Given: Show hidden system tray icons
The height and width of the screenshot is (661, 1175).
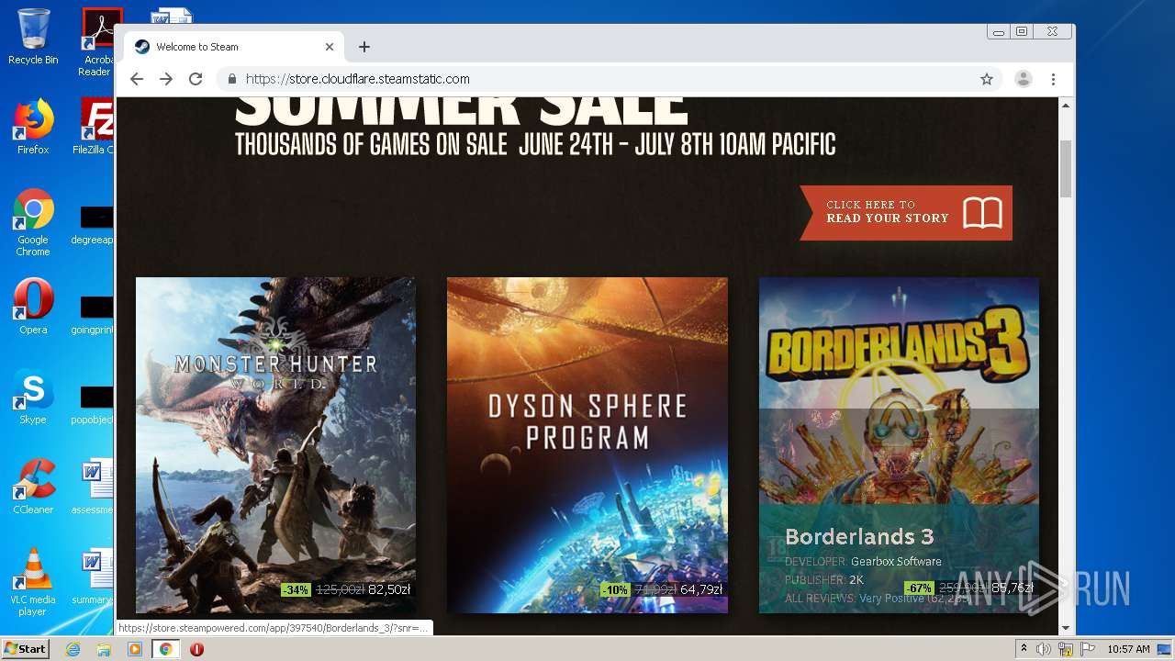Looking at the screenshot, I should pos(1024,649).
